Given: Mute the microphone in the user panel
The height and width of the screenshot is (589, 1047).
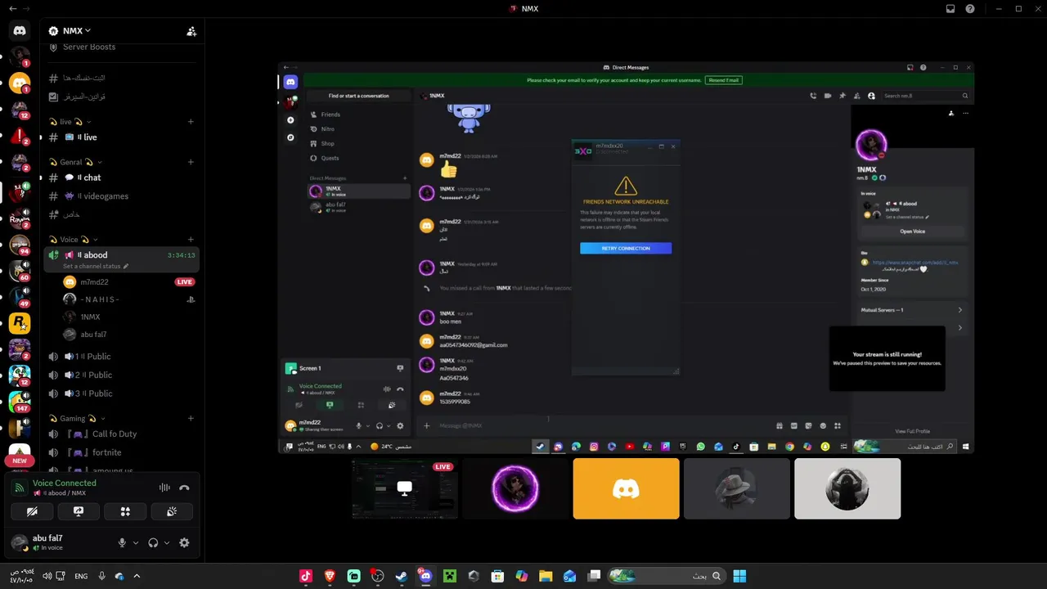Looking at the screenshot, I should [122, 542].
